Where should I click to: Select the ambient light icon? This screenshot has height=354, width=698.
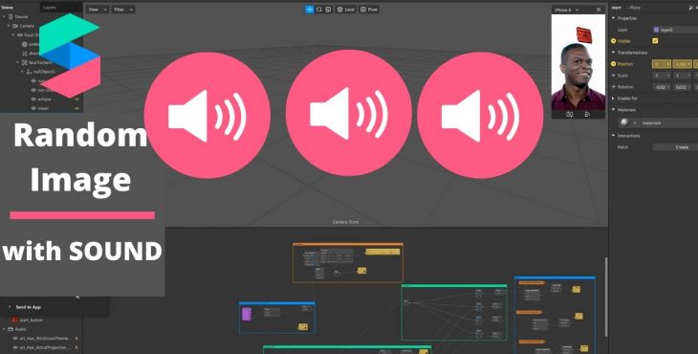25,44
